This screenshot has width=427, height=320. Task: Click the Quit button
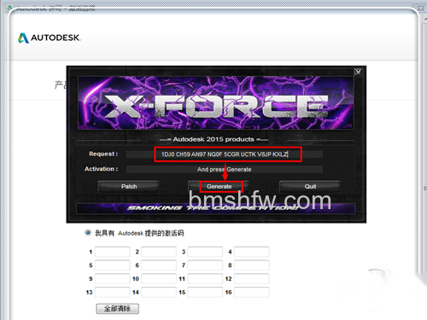310,187
